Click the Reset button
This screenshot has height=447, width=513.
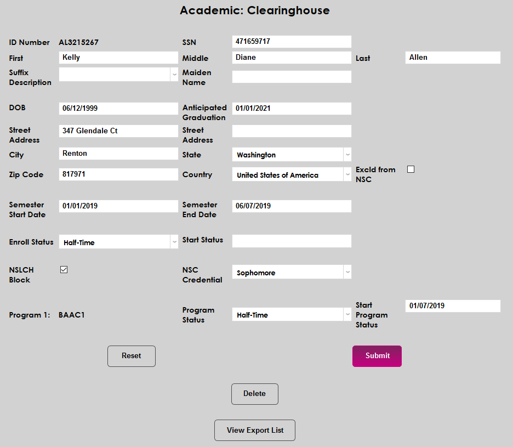131,356
